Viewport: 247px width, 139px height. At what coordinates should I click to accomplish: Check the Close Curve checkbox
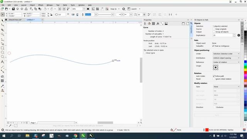tap(145, 53)
